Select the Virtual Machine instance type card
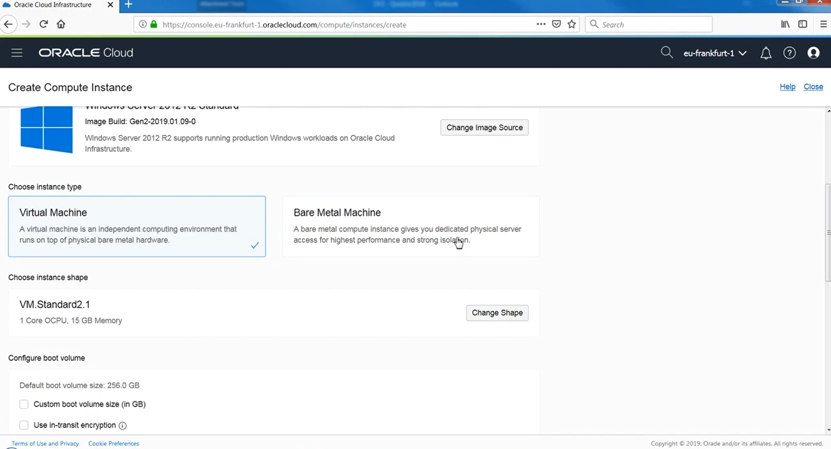This screenshot has height=449, width=831. pos(137,226)
